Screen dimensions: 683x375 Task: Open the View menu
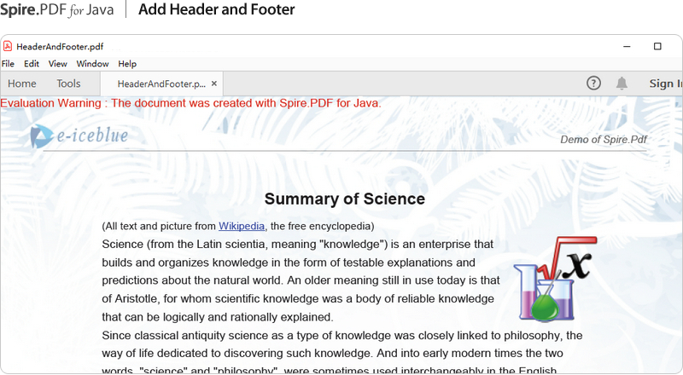58,64
